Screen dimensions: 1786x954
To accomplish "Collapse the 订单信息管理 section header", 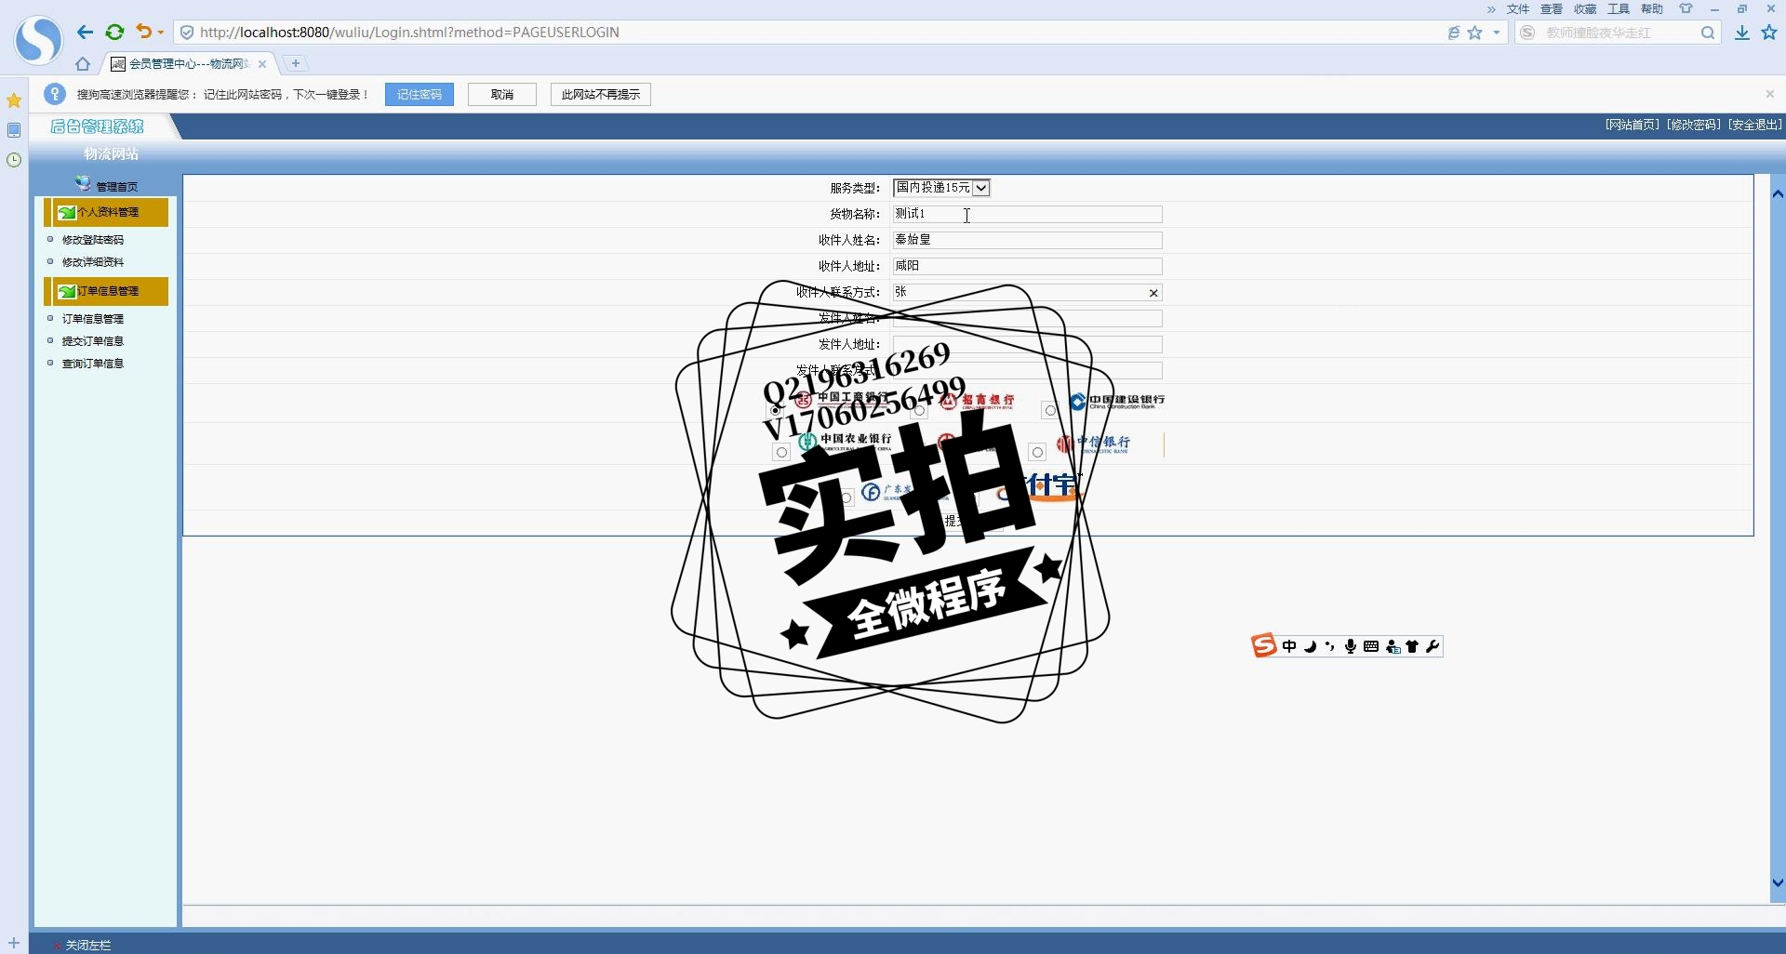I will pos(106,291).
